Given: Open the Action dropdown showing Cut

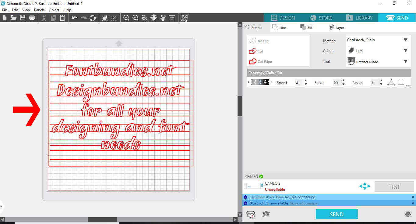Looking at the screenshot, I should [x=378, y=51].
